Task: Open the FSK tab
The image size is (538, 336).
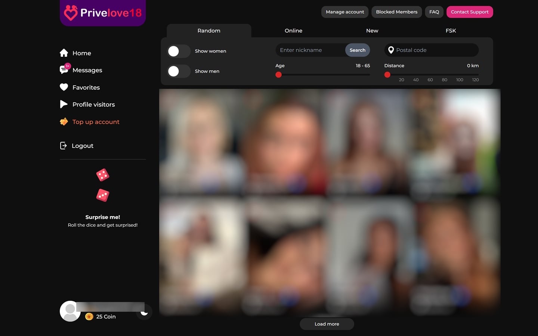Action: (x=451, y=31)
